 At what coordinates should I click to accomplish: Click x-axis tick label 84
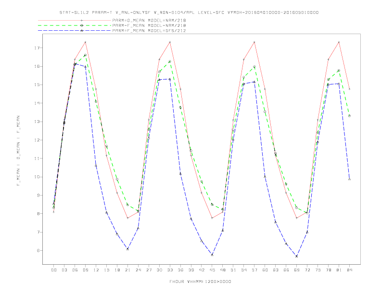pos(349,270)
